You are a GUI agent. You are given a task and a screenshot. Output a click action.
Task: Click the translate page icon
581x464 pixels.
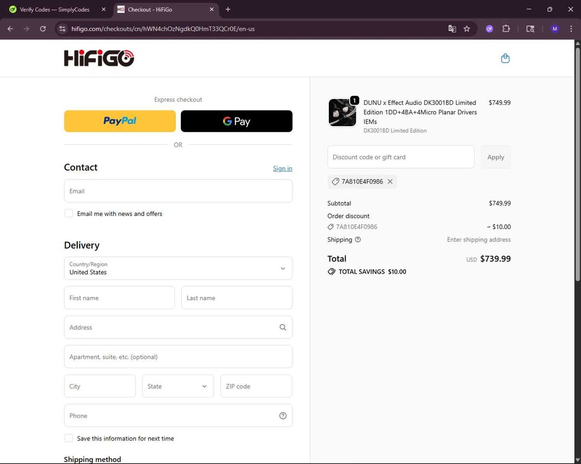(x=452, y=29)
